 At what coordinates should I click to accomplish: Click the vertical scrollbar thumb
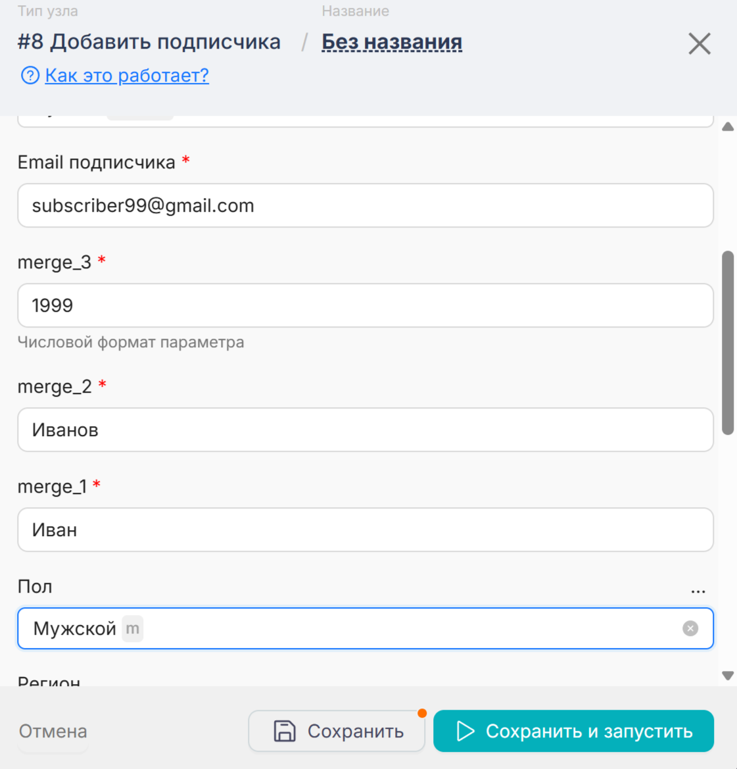point(727,342)
